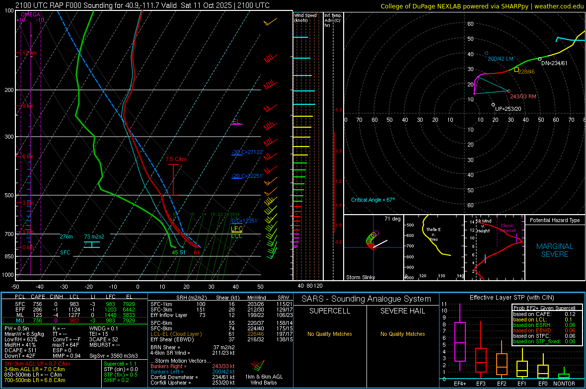This screenshot has width=586, height=389.
Task: Click the Prob EF2+ Given Supercell heading
Action: 544,308
